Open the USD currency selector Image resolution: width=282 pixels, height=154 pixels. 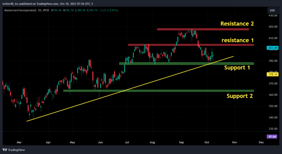point(272,10)
